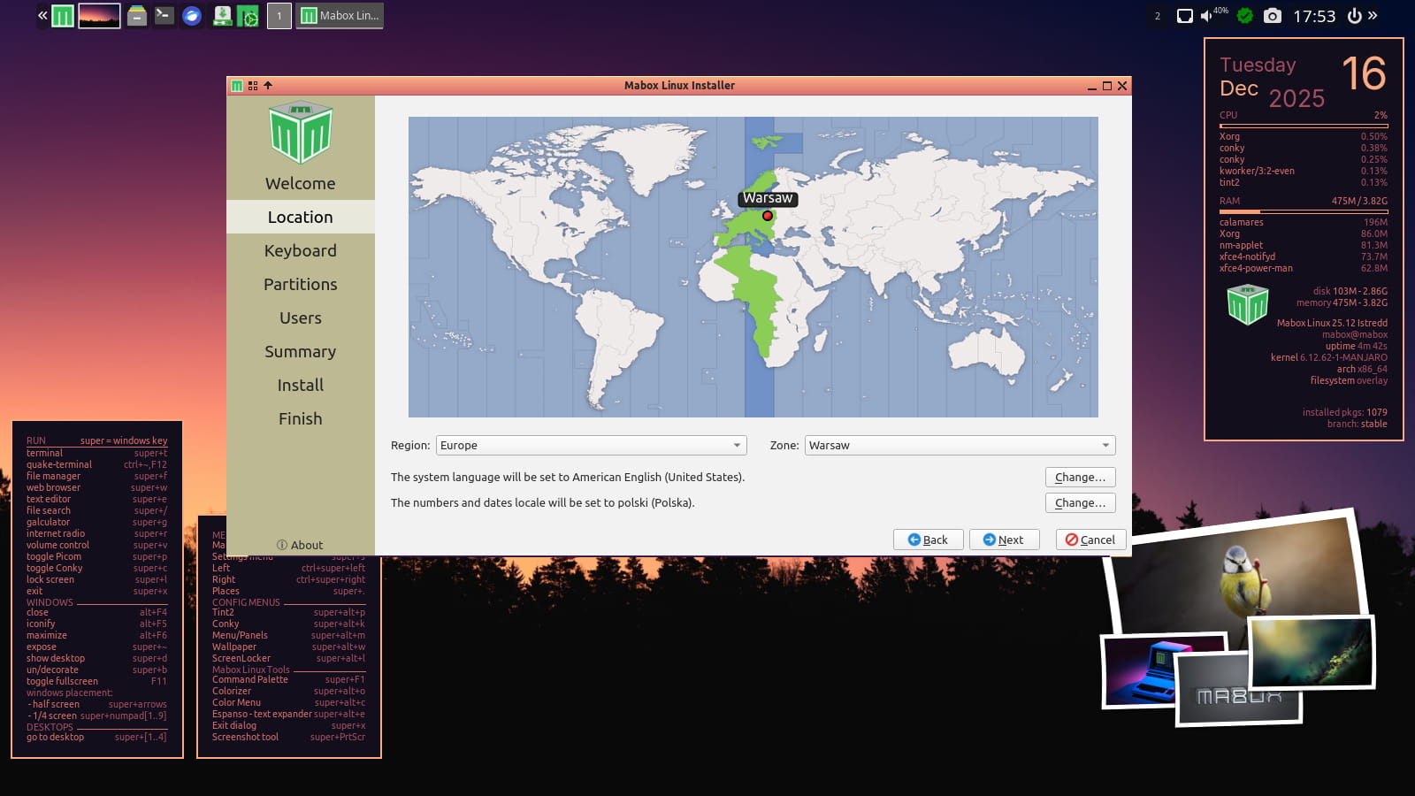Click the power exit icon

1354,16
